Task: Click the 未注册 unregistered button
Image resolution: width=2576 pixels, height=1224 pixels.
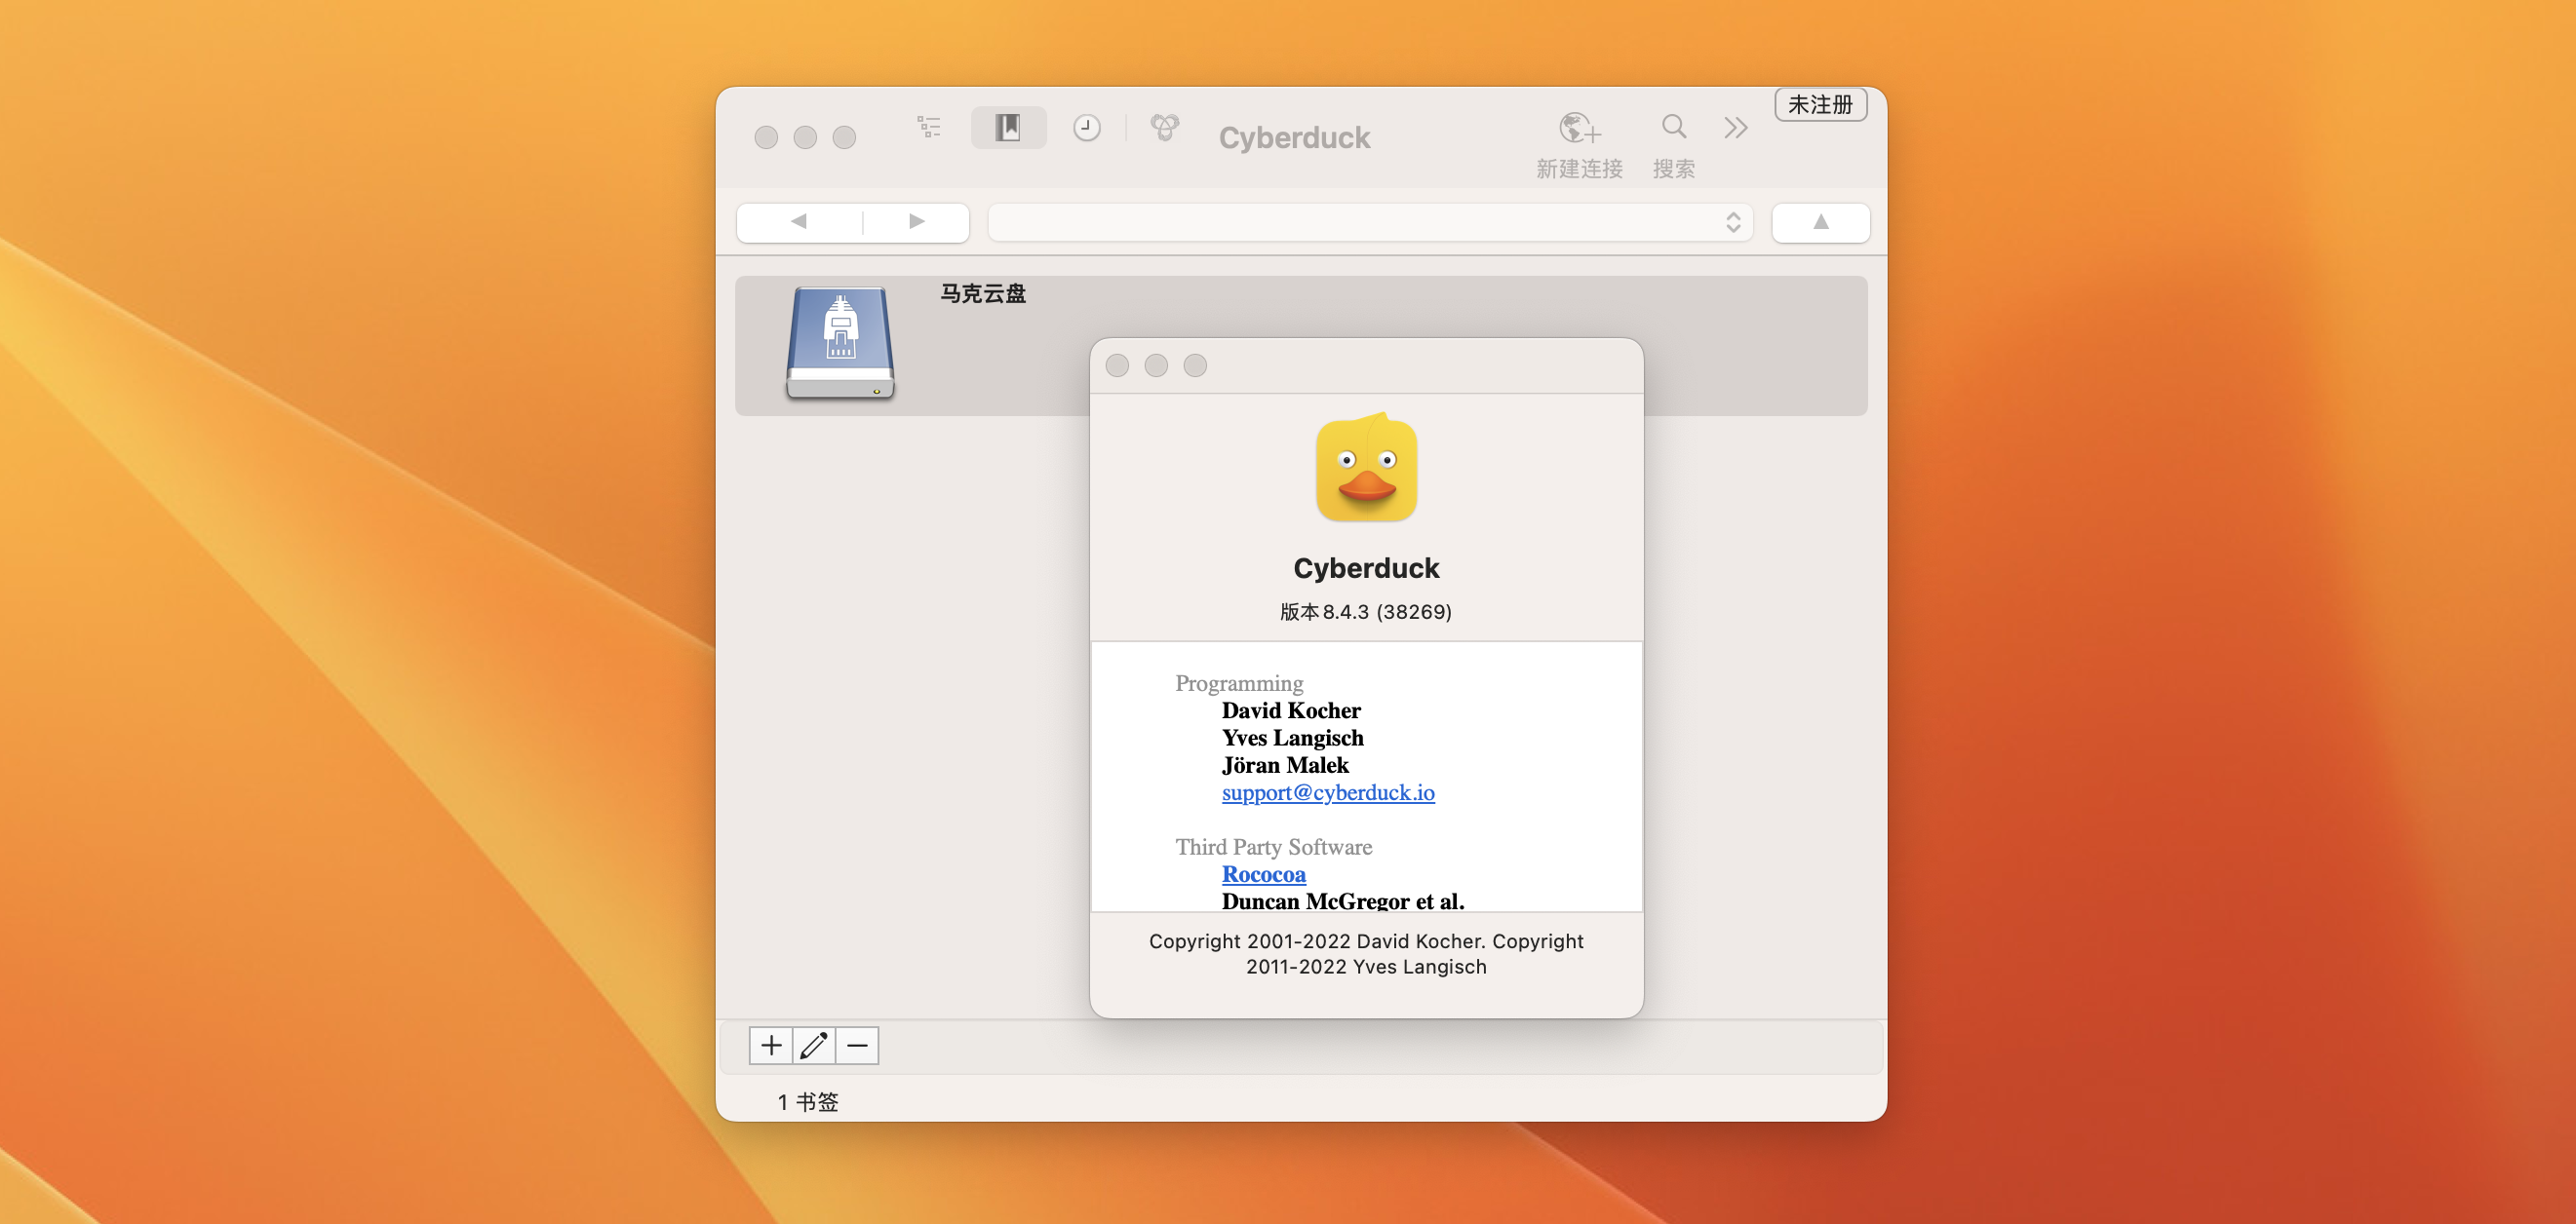Action: tap(1820, 104)
